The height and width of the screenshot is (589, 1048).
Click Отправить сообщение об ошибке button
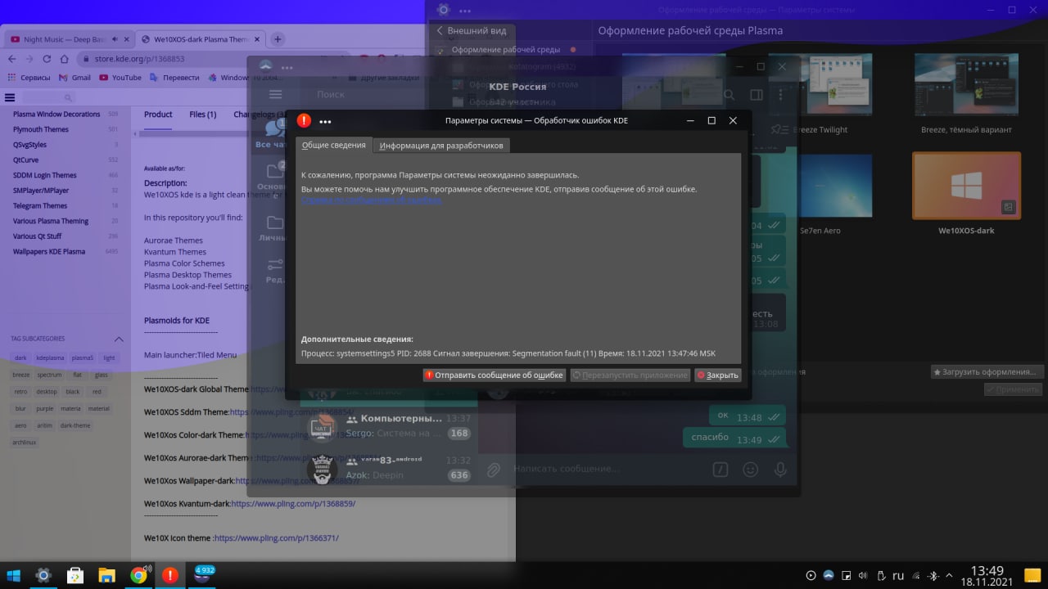[x=494, y=375]
